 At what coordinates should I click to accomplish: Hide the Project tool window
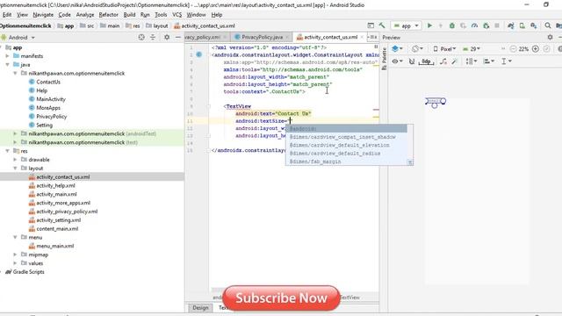177,37
